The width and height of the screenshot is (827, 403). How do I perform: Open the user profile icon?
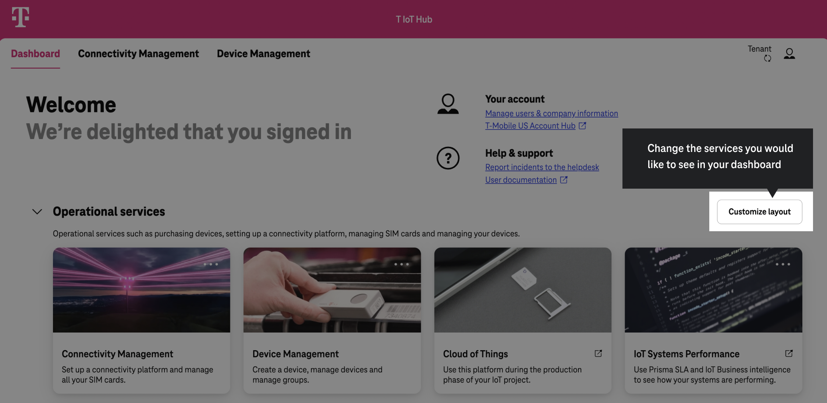[x=789, y=54]
